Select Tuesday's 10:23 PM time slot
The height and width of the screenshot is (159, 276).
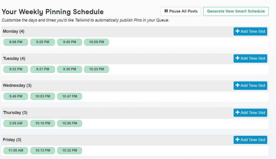pos(96,69)
